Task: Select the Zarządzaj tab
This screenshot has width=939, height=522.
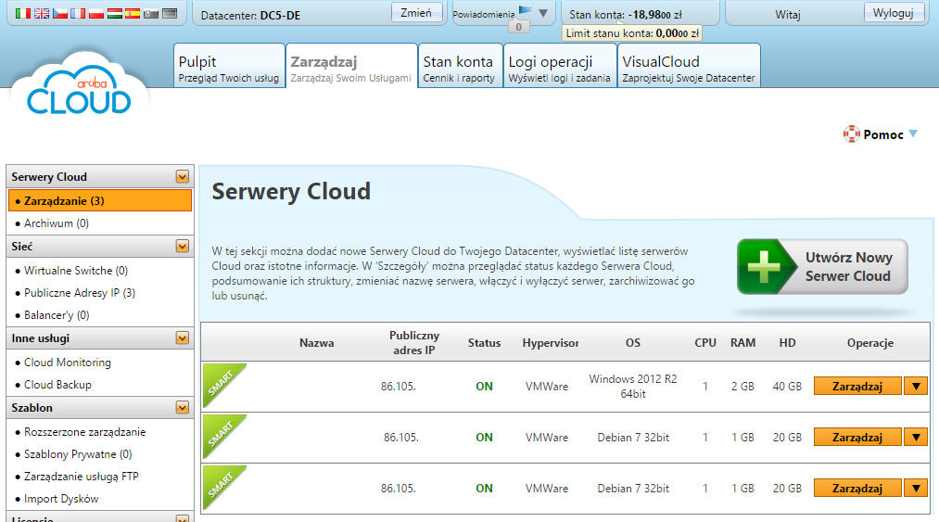Action: (351, 65)
